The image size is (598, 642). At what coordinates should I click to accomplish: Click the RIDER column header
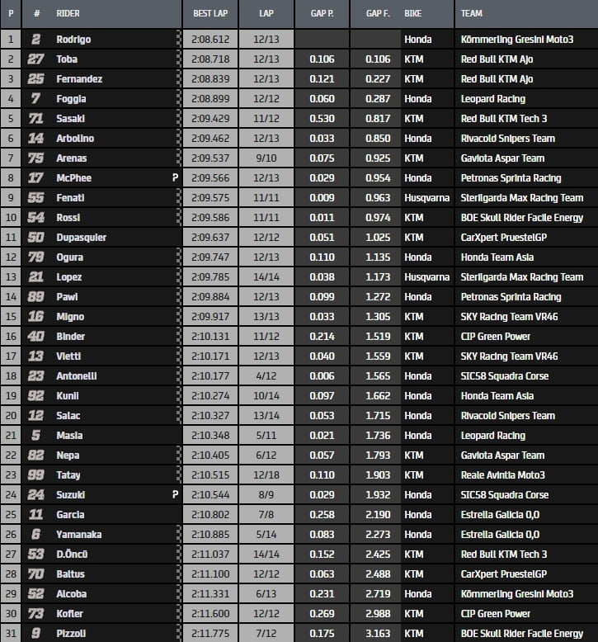coord(68,14)
